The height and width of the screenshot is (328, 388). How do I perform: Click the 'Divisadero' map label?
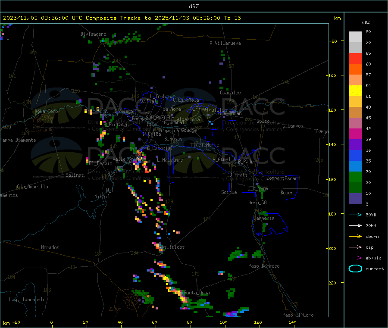pos(93,34)
